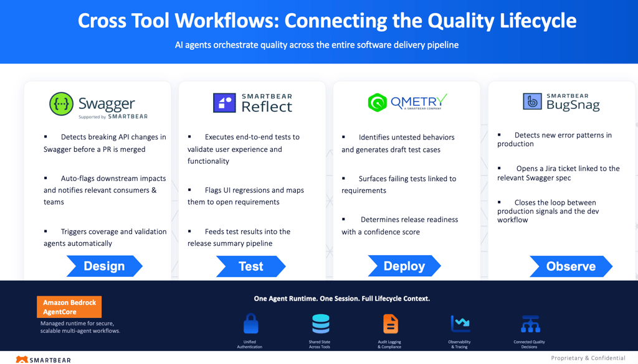The height and width of the screenshot is (364, 638).
Task: Click the SmartBear Reflect logo icon
Action: point(224,103)
